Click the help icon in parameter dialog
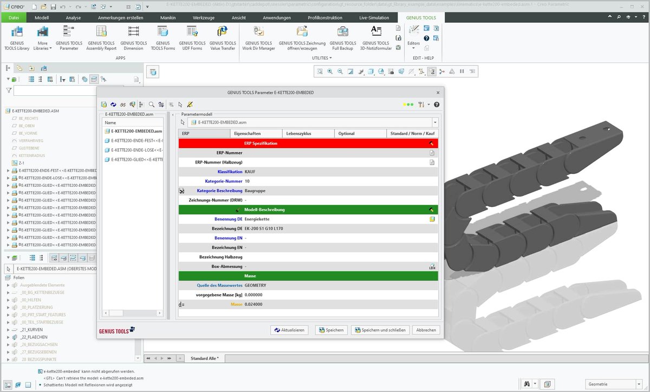Viewport: 650px width, 392px height. [437, 104]
